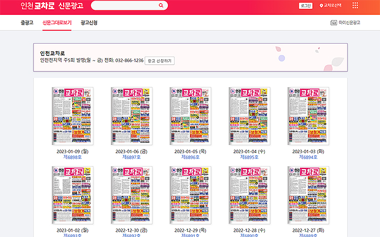Click date text 2022-12-30 (금)
Image resolution: width=380 pixels, height=237 pixels.
pyautogui.click(x=131, y=230)
